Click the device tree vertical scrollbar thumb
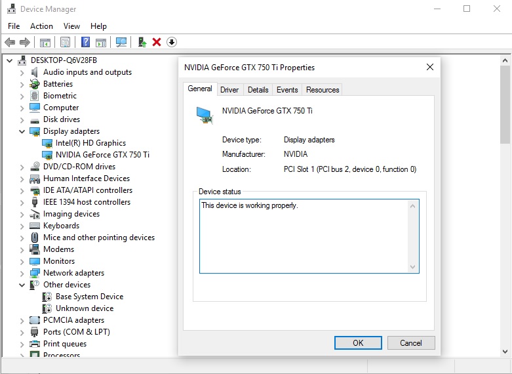Viewport: 512px width, 374px height. [505, 104]
